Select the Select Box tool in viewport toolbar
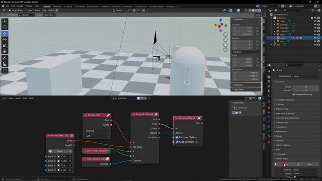The width and height of the screenshot is (322, 181). (5, 21)
